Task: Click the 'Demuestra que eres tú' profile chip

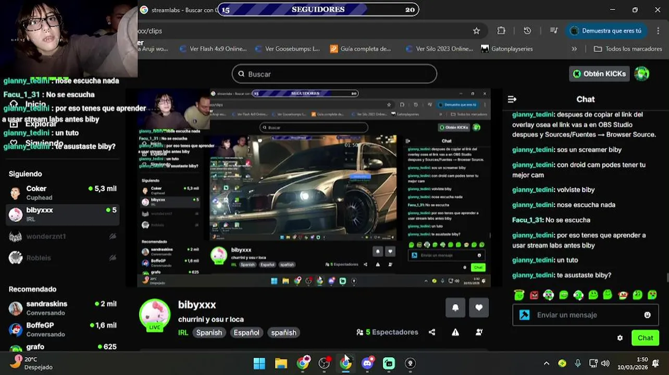Action: coord(606,31)
